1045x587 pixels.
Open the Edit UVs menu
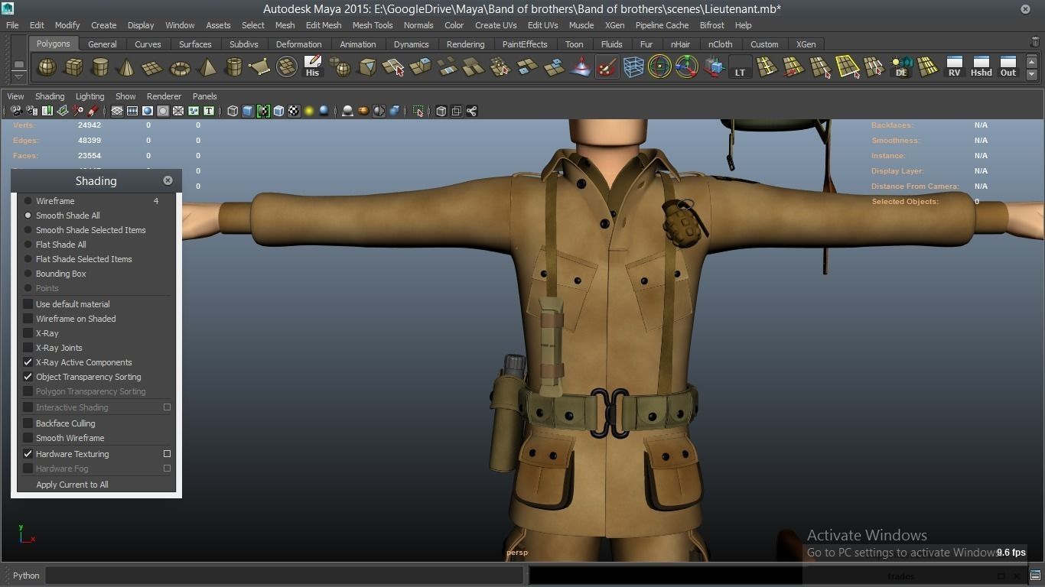tap(542, 25)
